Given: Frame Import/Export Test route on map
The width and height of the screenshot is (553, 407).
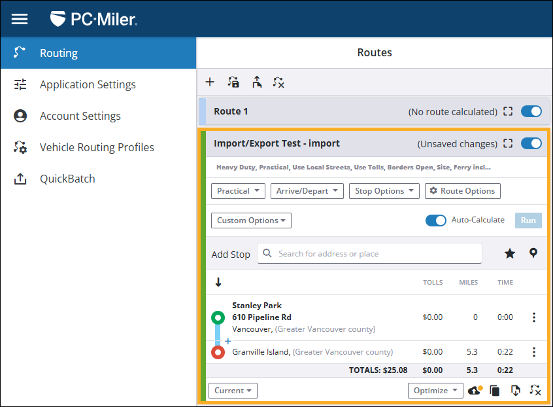Looking at the screenshot, I should 508,143.
